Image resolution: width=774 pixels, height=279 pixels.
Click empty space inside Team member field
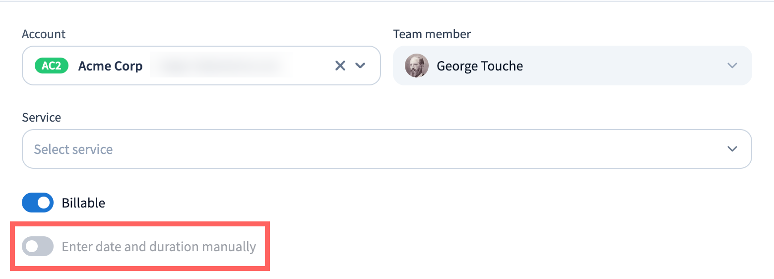point(620,66)
